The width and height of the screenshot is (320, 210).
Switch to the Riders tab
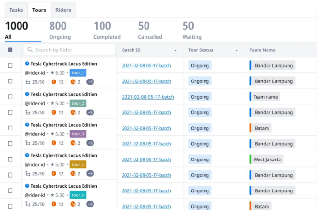(63, 10)
